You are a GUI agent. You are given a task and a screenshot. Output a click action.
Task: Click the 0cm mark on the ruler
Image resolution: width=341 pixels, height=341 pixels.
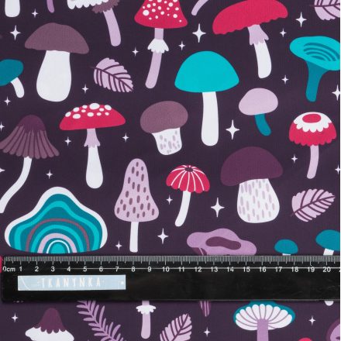point(9,269)
